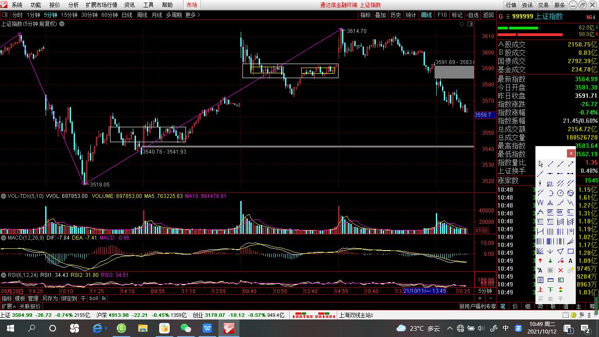Viewport: 599px width, 337px height.
Task: Click the panel layout icon beside the diamond
Action: (470, 24)
